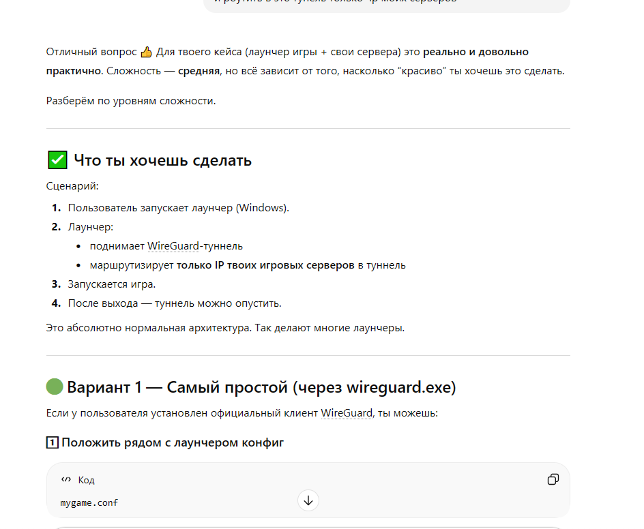The height and width of the screenshot is (529, 644).
Task: Click the line Разберём по уровням сложности
Action: click(131, 102)
